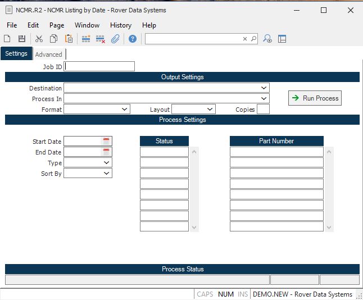Click the Run Process button
Screen dimensions: 363x300
pos(315,98)
